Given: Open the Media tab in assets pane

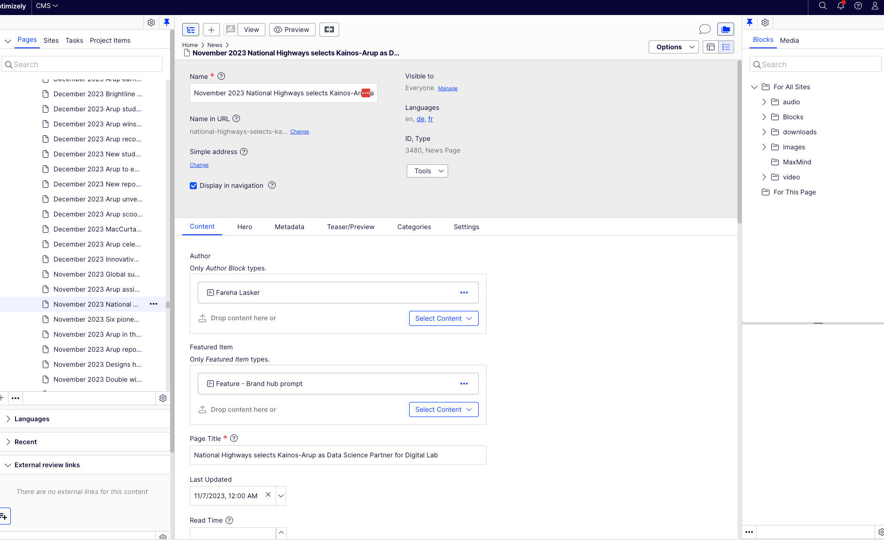Looking at the screenshot, I should 789,40.
